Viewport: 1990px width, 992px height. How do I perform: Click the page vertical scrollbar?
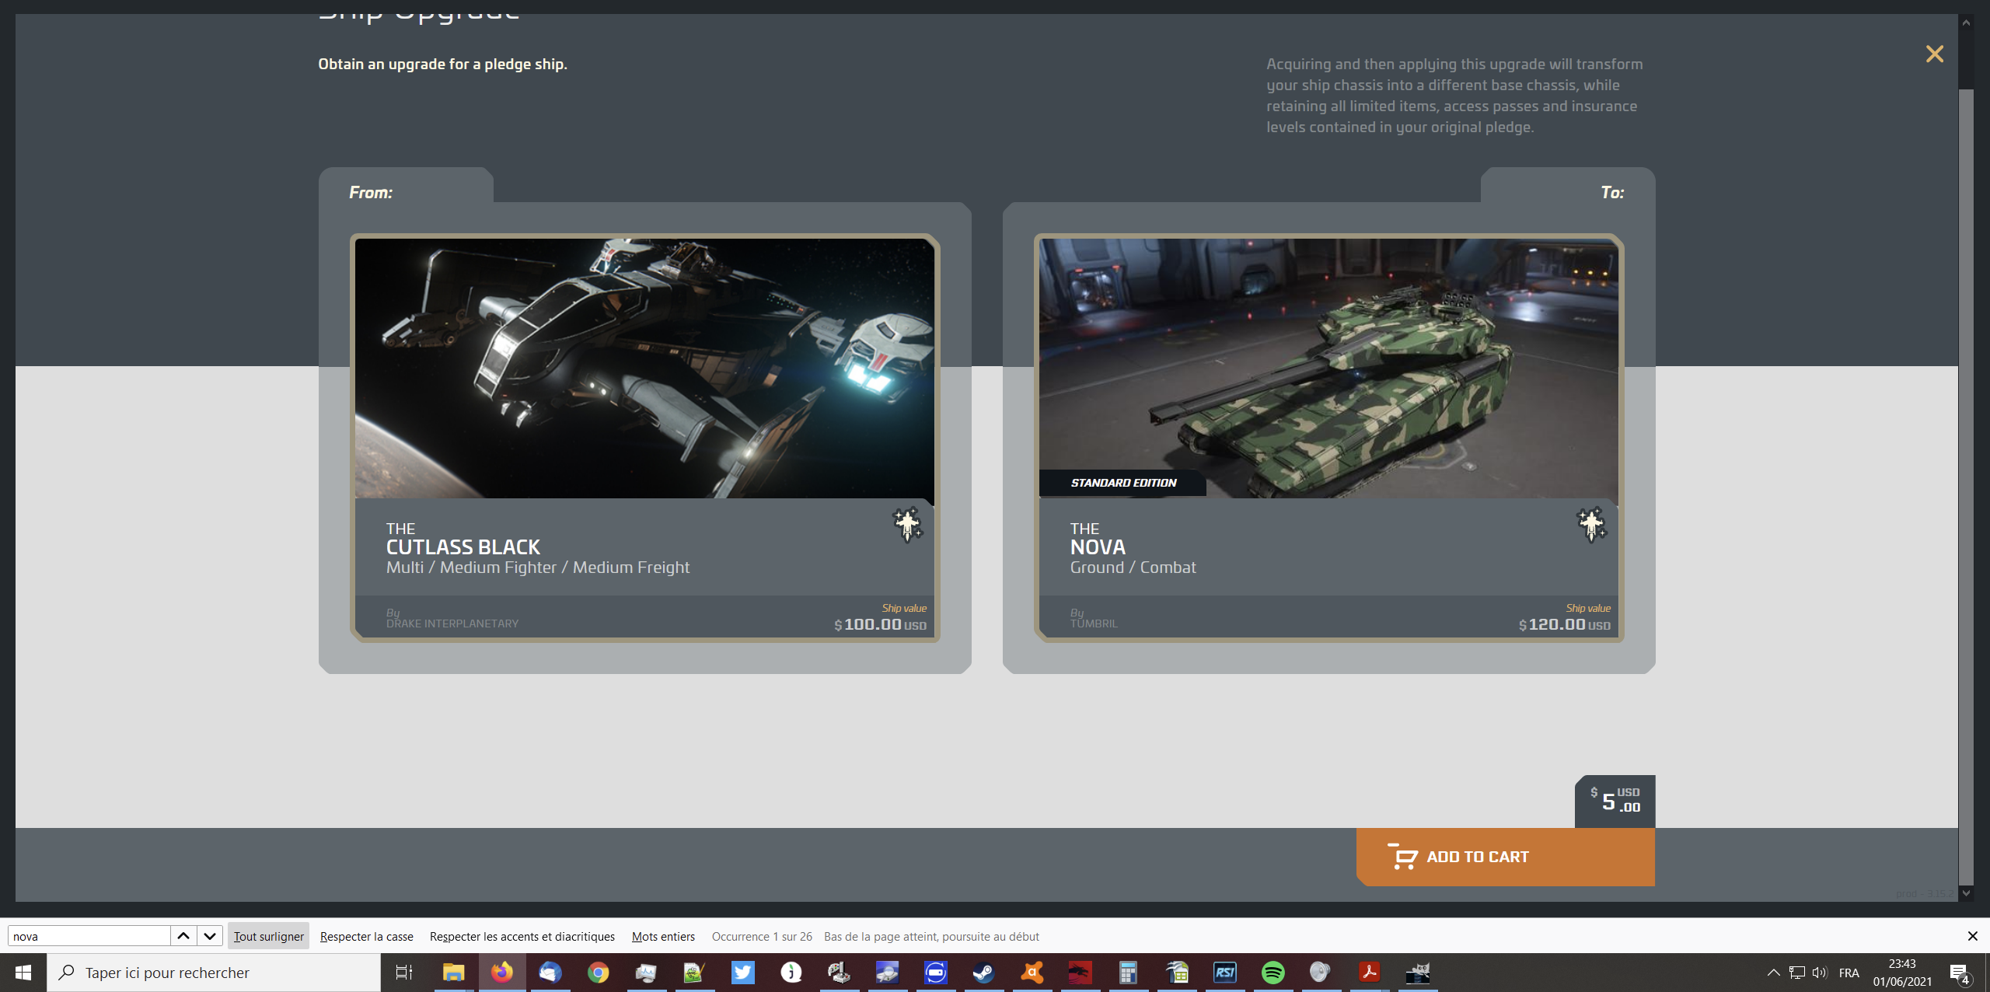(x=1966, y=466)
